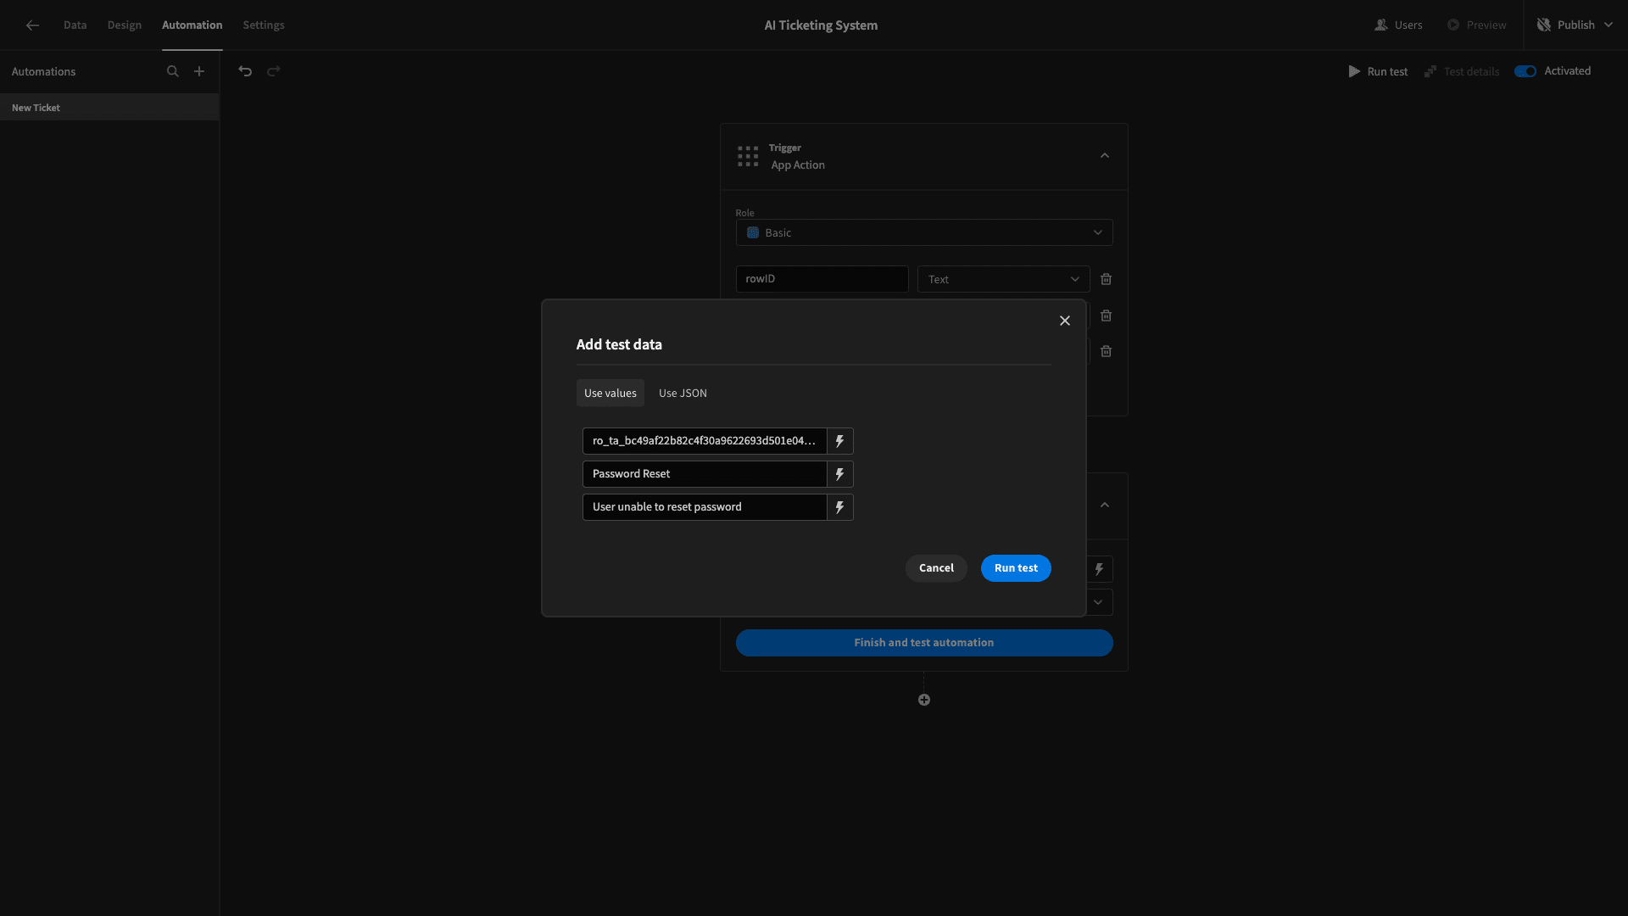1628x916 pixels.
Task: Open the Design tab
Action: pyautogui.click(x=125, y=25)
